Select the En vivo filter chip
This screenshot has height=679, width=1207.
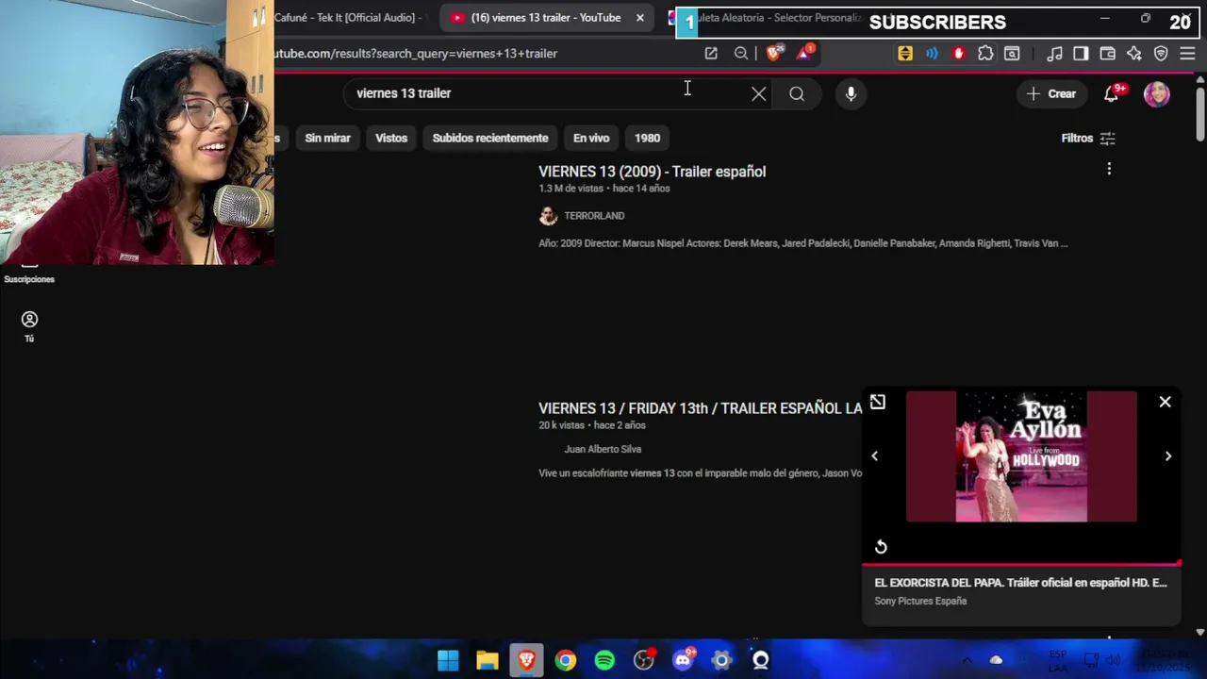tap(591, 138)
